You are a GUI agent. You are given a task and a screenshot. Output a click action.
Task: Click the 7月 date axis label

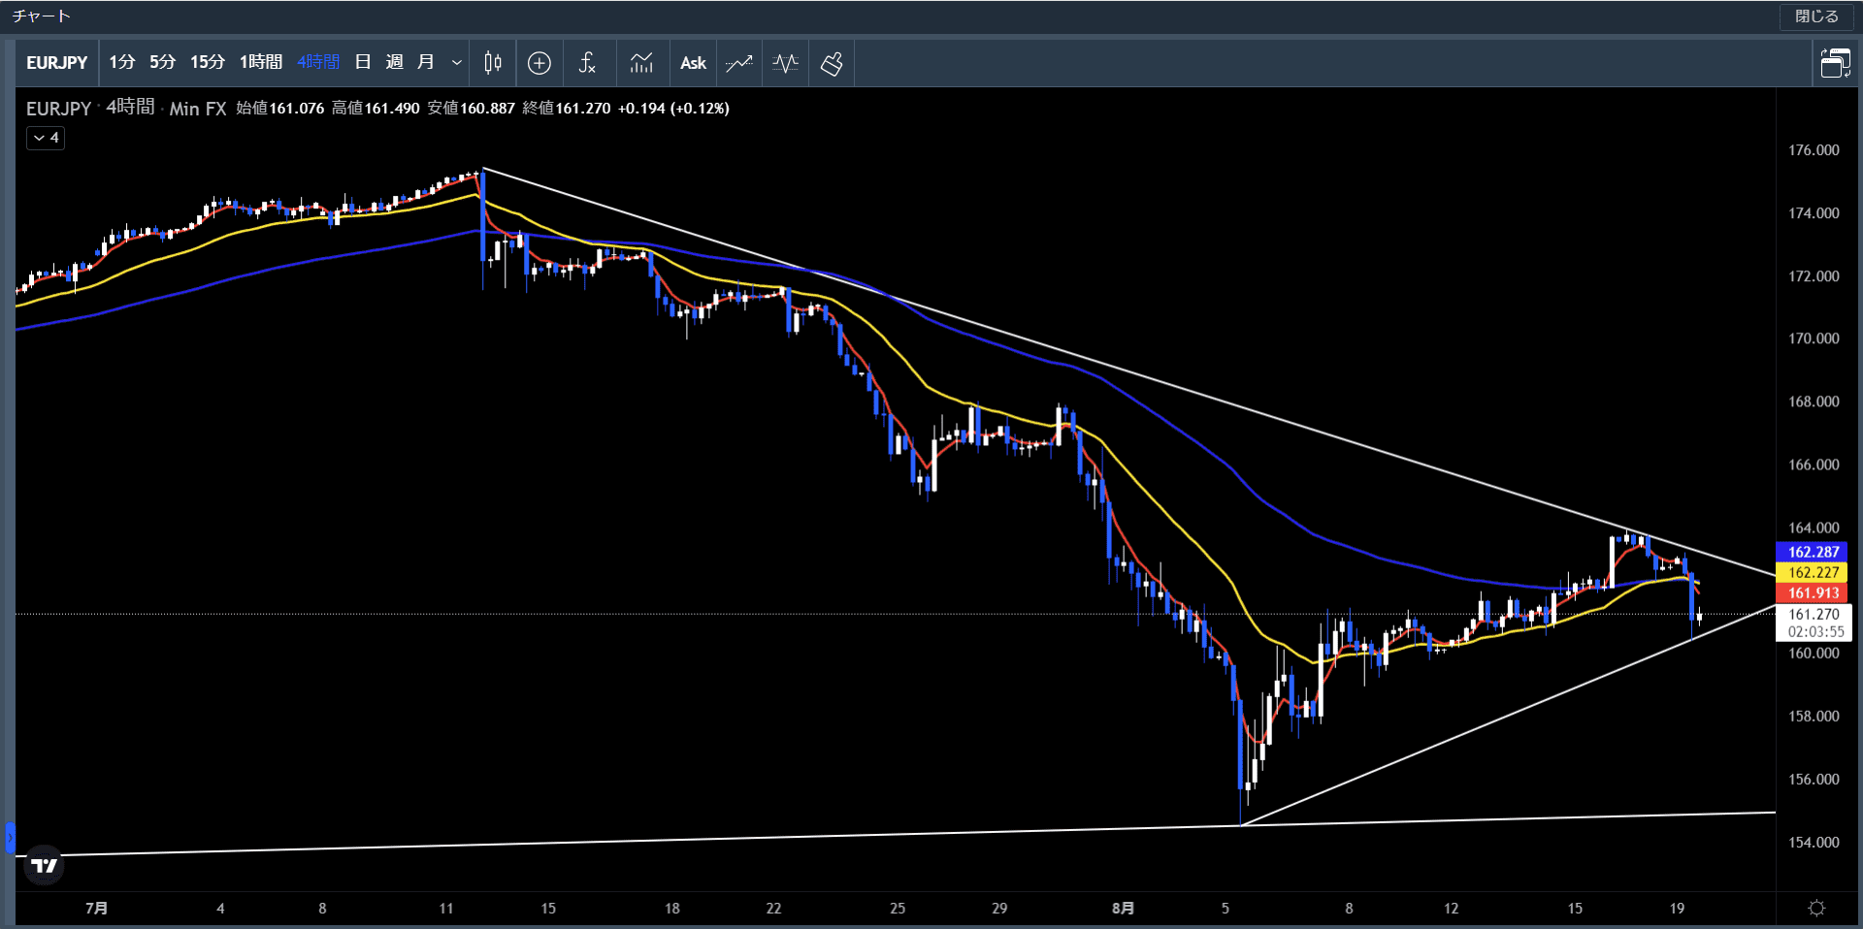(x=96, y=908)
